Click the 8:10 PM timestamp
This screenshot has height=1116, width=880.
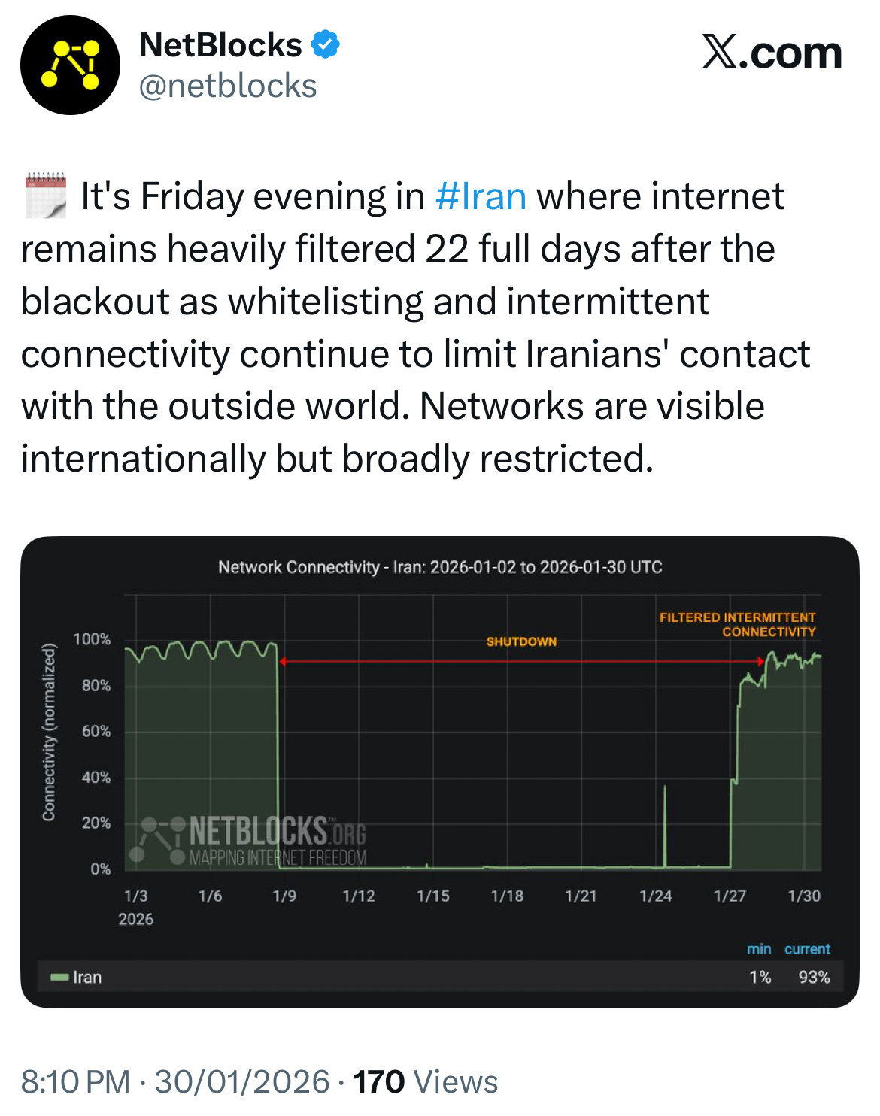[x=75, y=1081]
